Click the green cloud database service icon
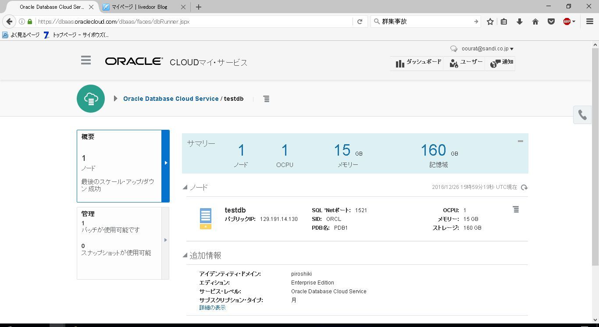Screen dimensions: 599x327 click(x=91, y=99)
